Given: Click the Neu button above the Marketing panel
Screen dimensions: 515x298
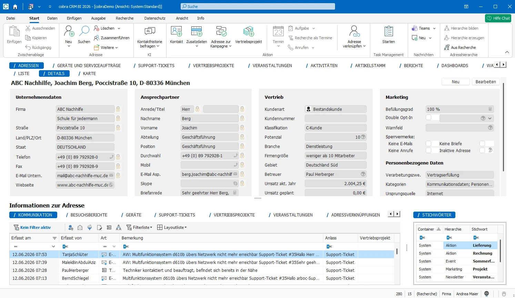Looking at the screenshot, I should click(x=456, y=82).
